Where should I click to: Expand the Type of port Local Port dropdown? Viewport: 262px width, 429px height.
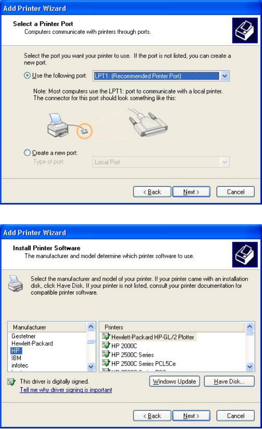(224, 162)
